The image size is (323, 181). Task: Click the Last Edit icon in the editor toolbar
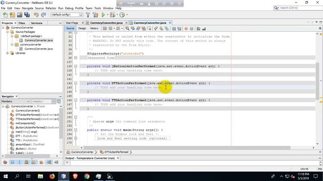[x=105, y=29]
